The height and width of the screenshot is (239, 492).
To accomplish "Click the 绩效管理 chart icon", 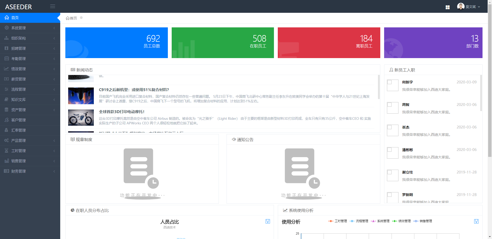I will (x=7, y=69).
